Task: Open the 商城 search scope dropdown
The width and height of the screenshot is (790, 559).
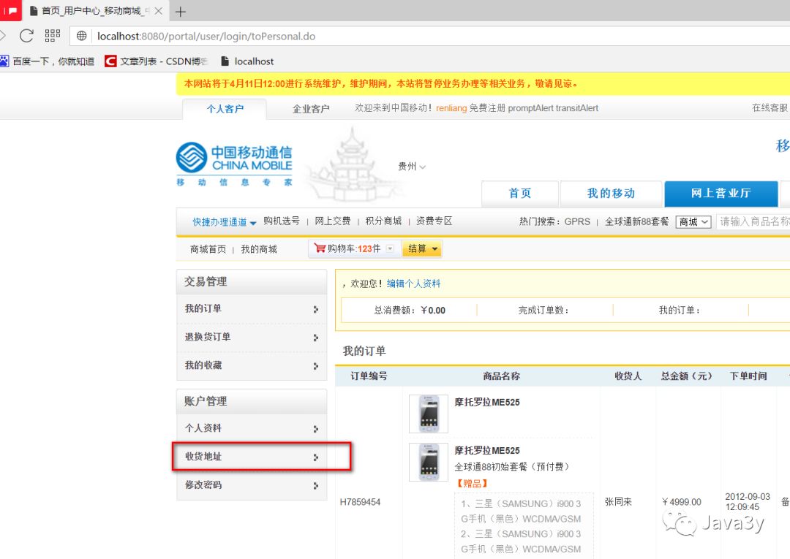Action: click(x=693, y=222)
